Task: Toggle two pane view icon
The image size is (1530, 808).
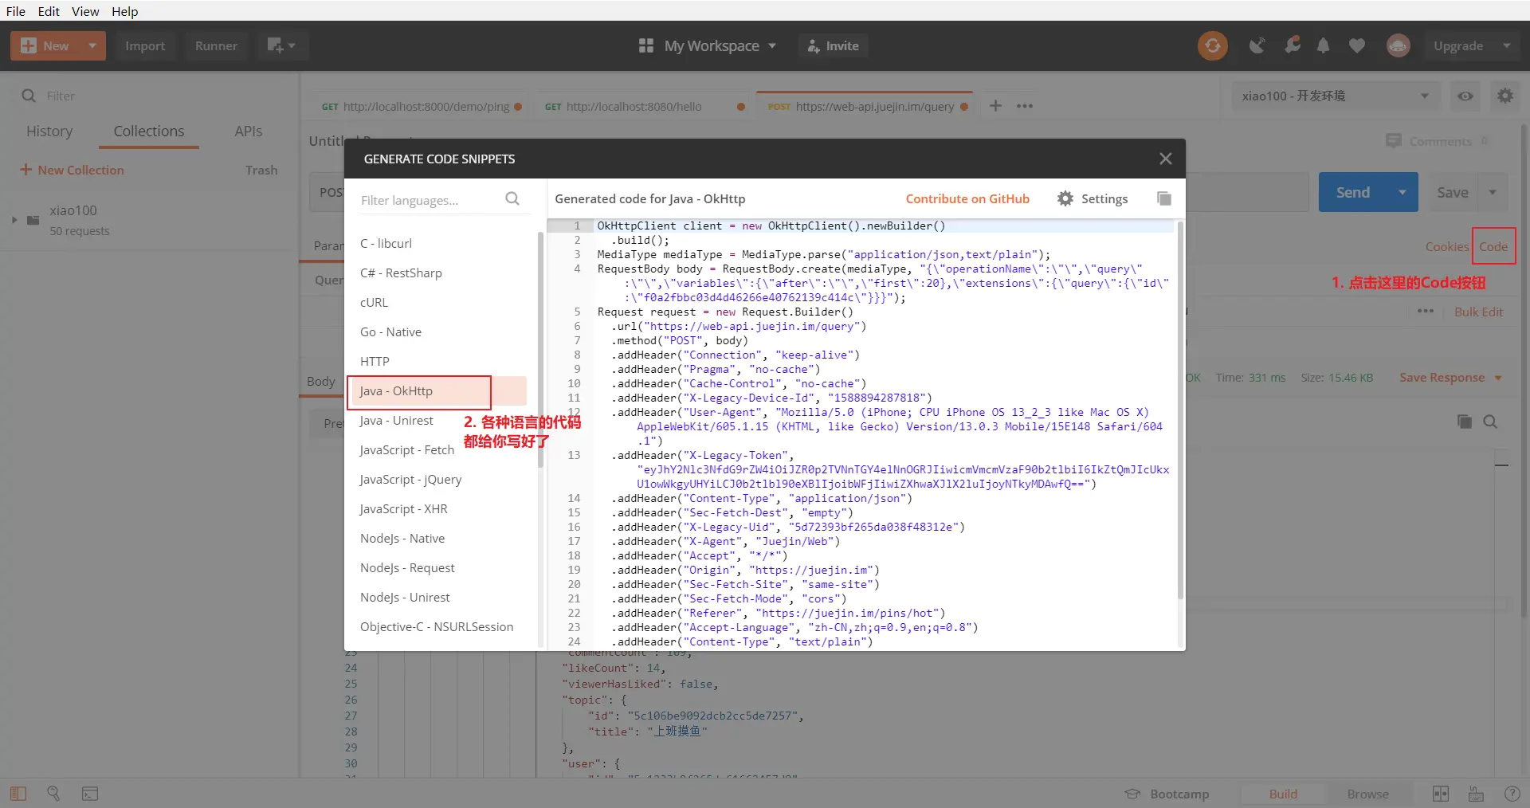Action: pyautogui.click(x=1440, y=794)
